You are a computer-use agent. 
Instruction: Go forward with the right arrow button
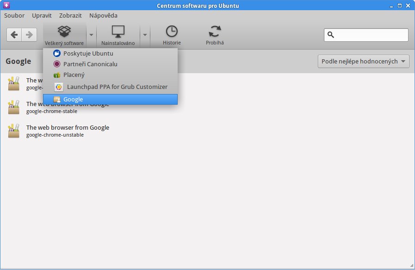coord(29,35)
